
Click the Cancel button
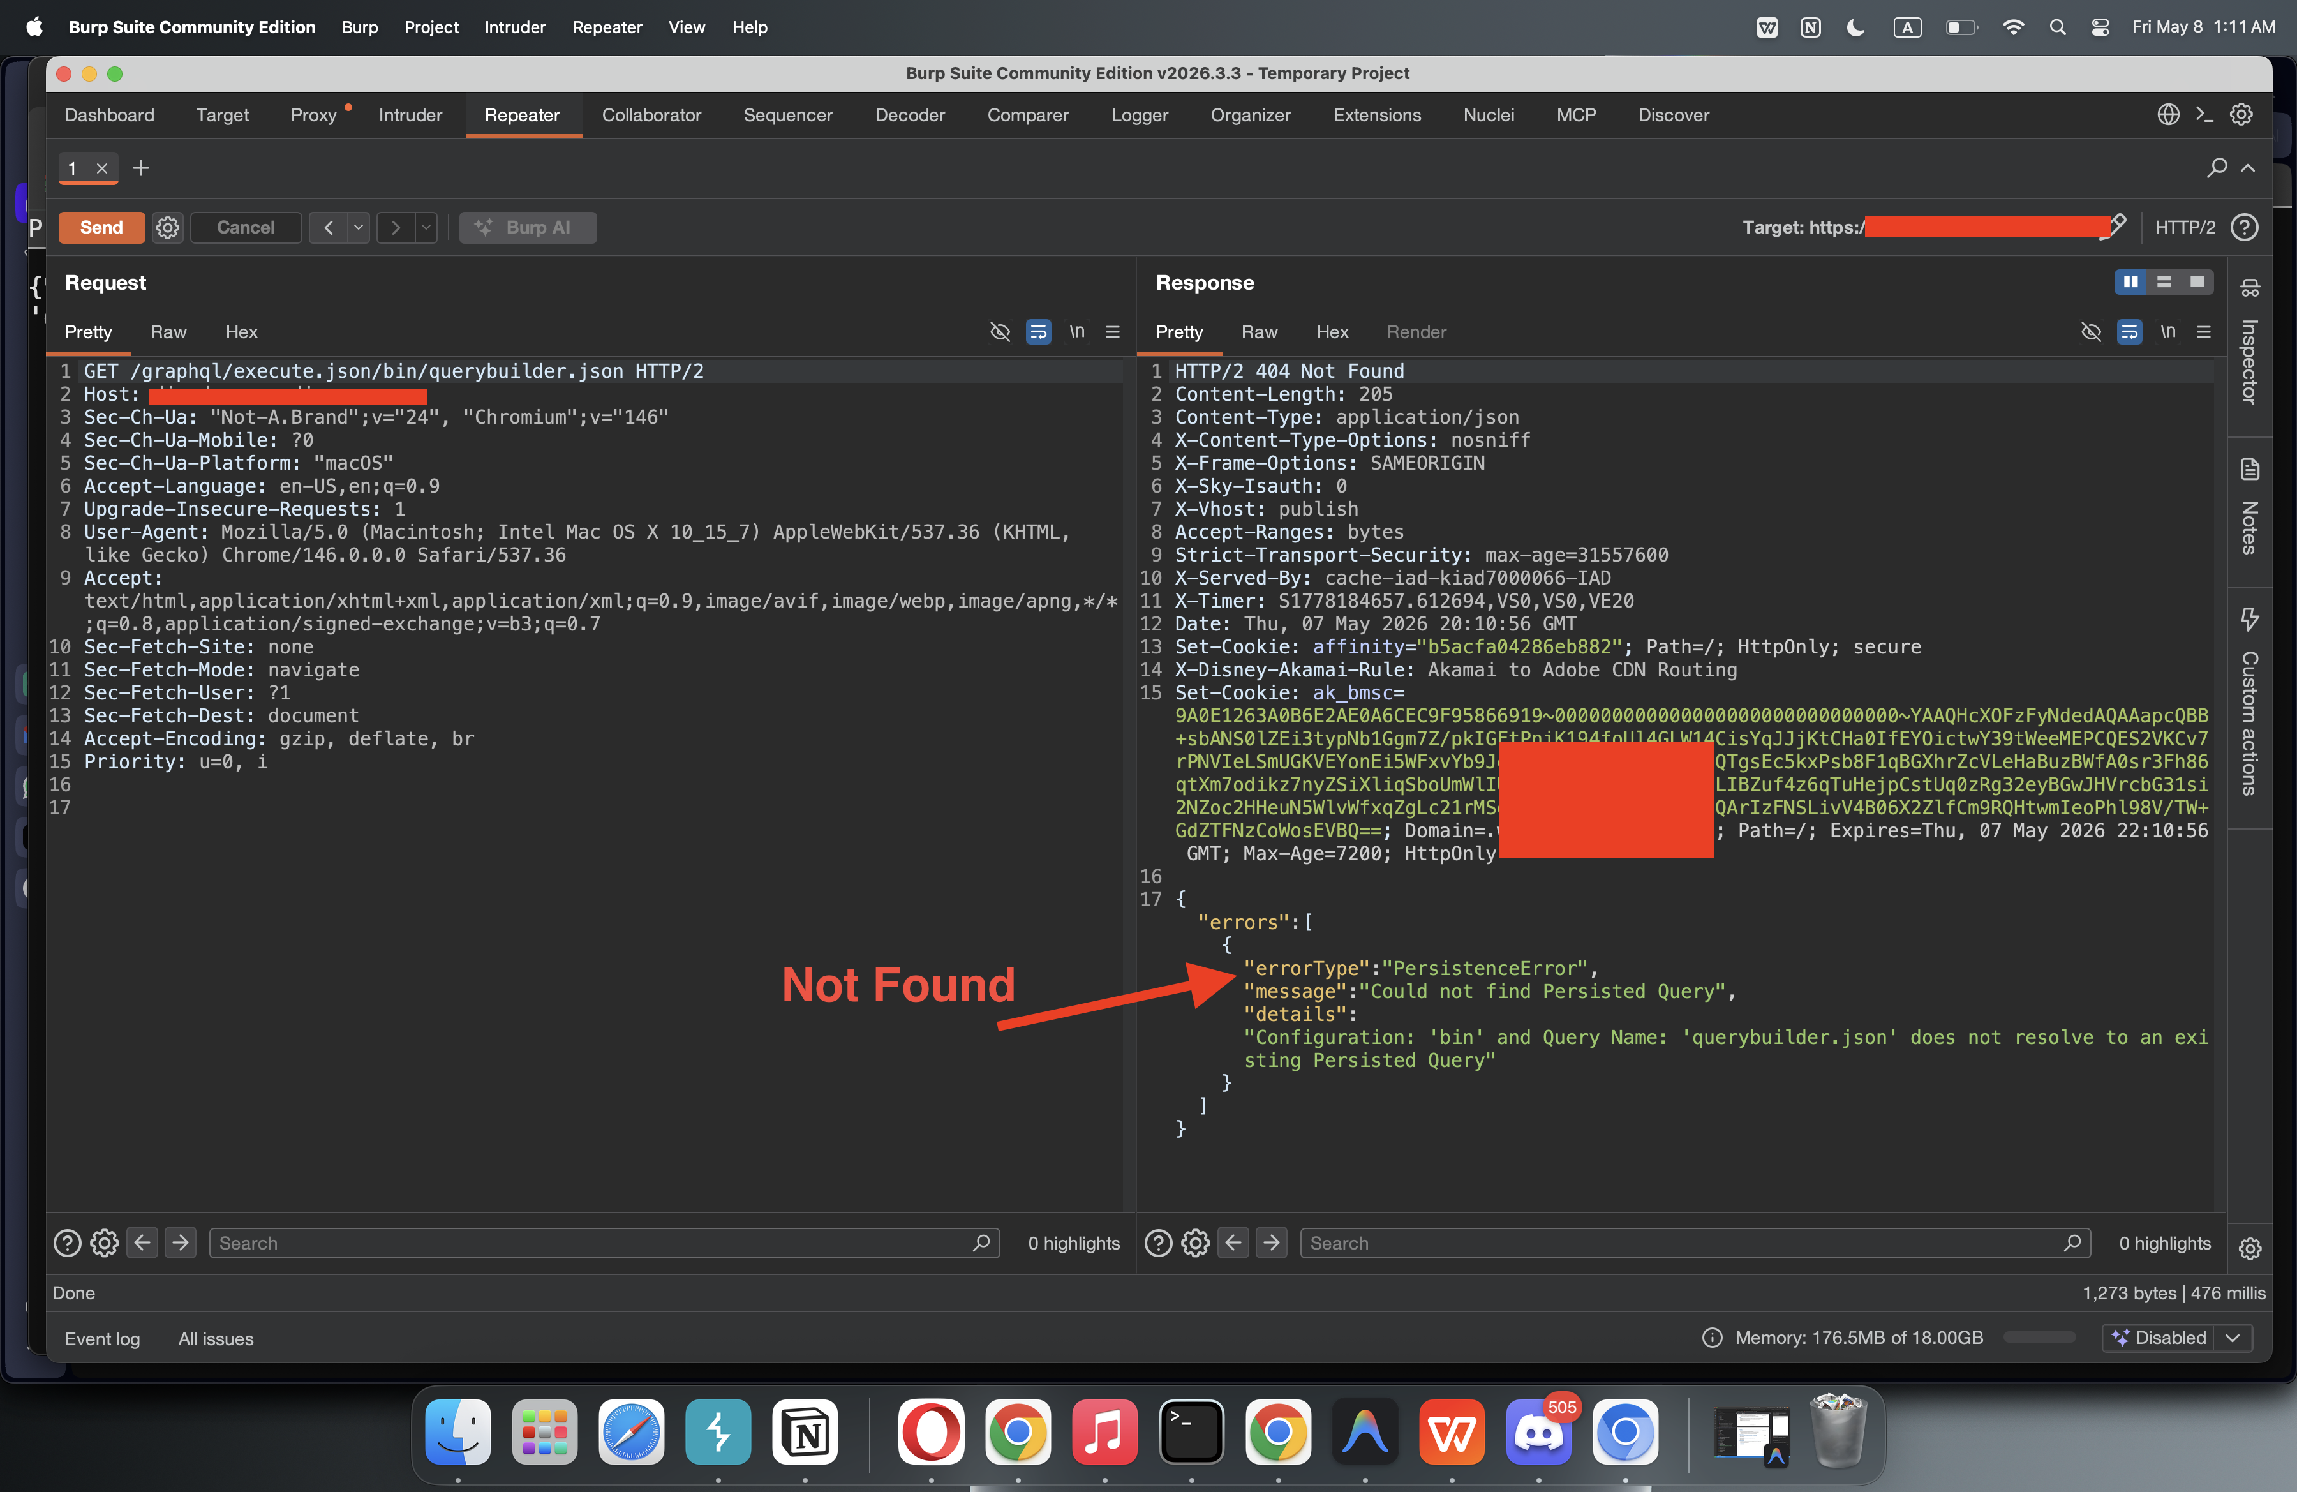pyautogui.click(x=245, y=228)
